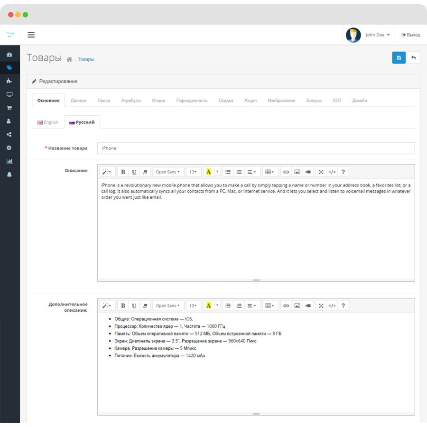
Task: Insert ordered list in Описание editor
Action: coord(239,172)
